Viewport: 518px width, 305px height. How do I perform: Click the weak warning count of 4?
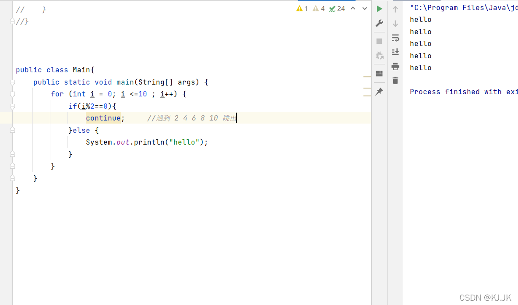319,9
